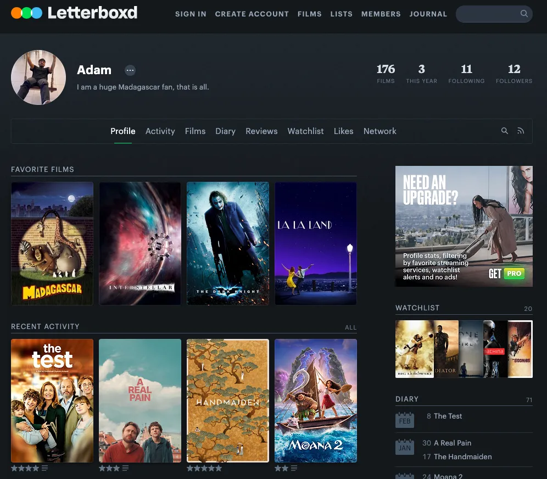Image resolution: width=547 pixels, height=479 pixels.
Task: Switch to the Reviews tab
Action: click(261, 131)
